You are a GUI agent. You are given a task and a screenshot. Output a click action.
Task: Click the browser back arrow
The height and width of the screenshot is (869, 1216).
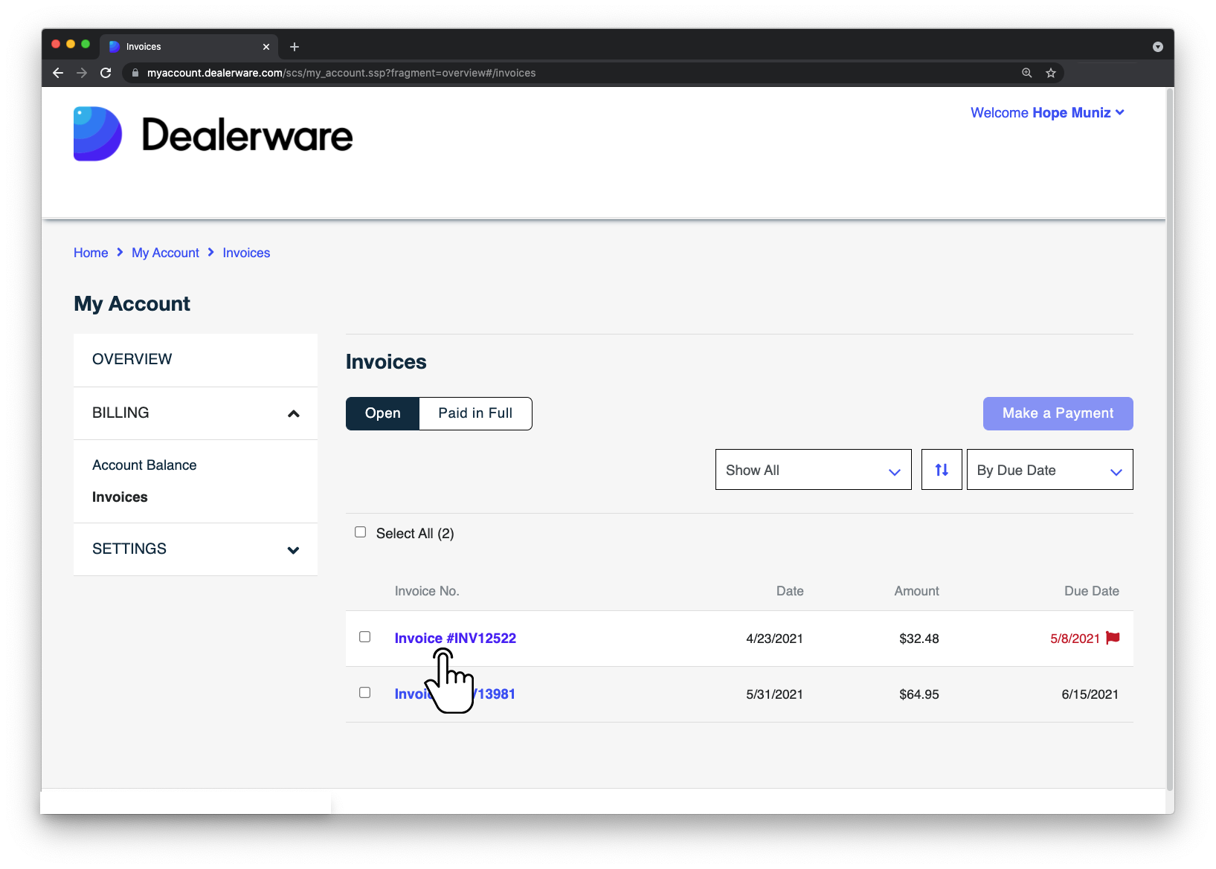[57, 73]
